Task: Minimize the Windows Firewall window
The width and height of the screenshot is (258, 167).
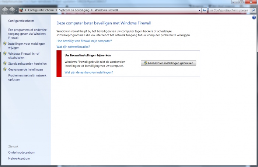Action: [235, 2]
